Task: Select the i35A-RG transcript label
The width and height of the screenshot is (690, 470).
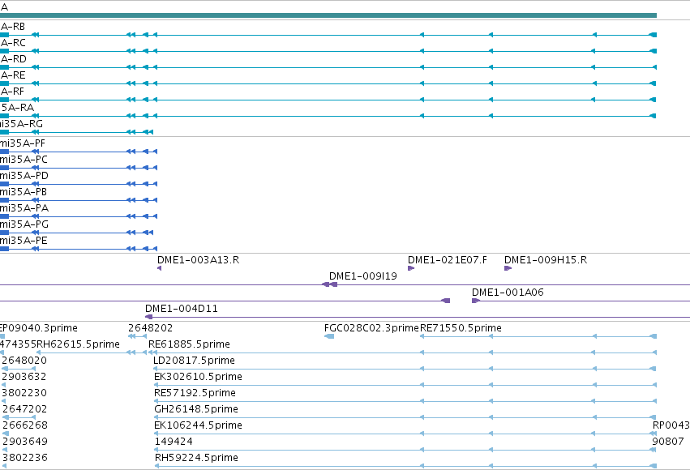Action: [x=21, y=124]
